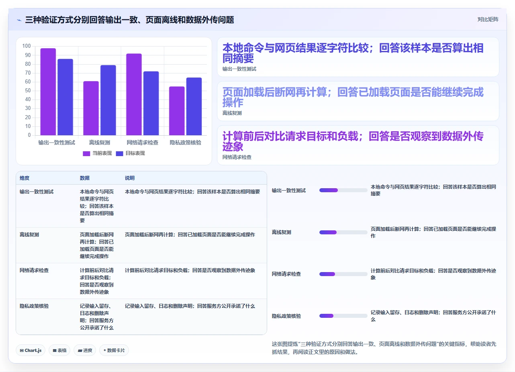The height and width of the screenshot is (372, 515).
Task: Click the 隐私政策核验 label in progress list
Action: coord(286,316)
